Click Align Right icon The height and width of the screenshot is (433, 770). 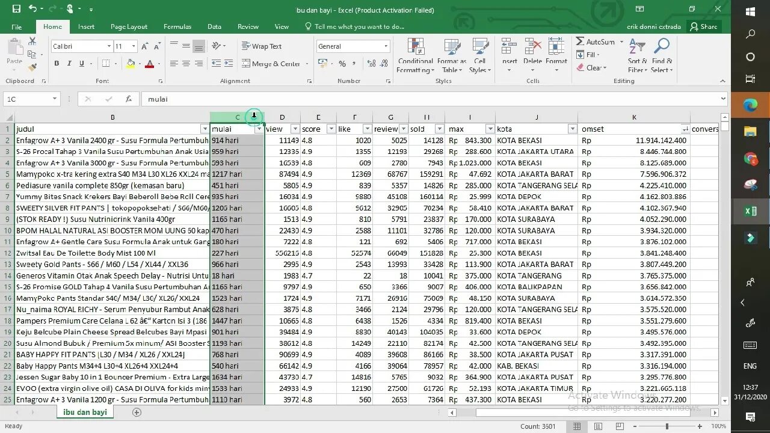198,64
